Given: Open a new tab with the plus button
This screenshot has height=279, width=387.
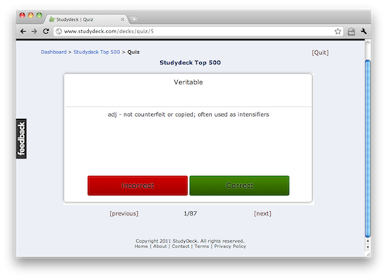Looking at the screenshot, I should tap(134, 19).
